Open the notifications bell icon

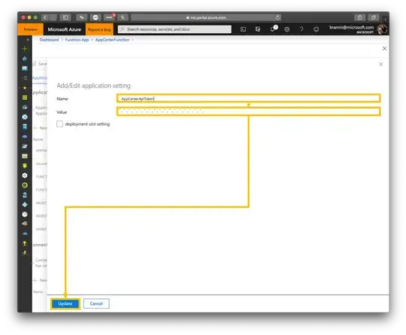coord(273,29)
